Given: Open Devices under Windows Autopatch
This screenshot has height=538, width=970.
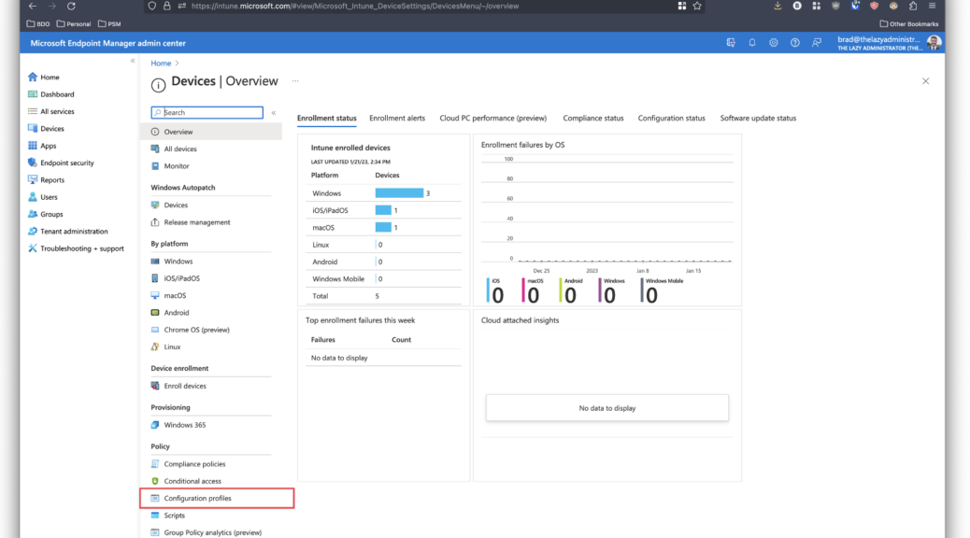Looking at the screenshot, I should [169, 205].
